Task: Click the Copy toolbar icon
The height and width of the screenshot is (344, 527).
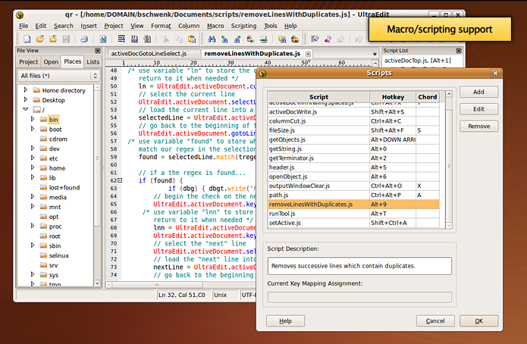Action: [x=179, y=39]
